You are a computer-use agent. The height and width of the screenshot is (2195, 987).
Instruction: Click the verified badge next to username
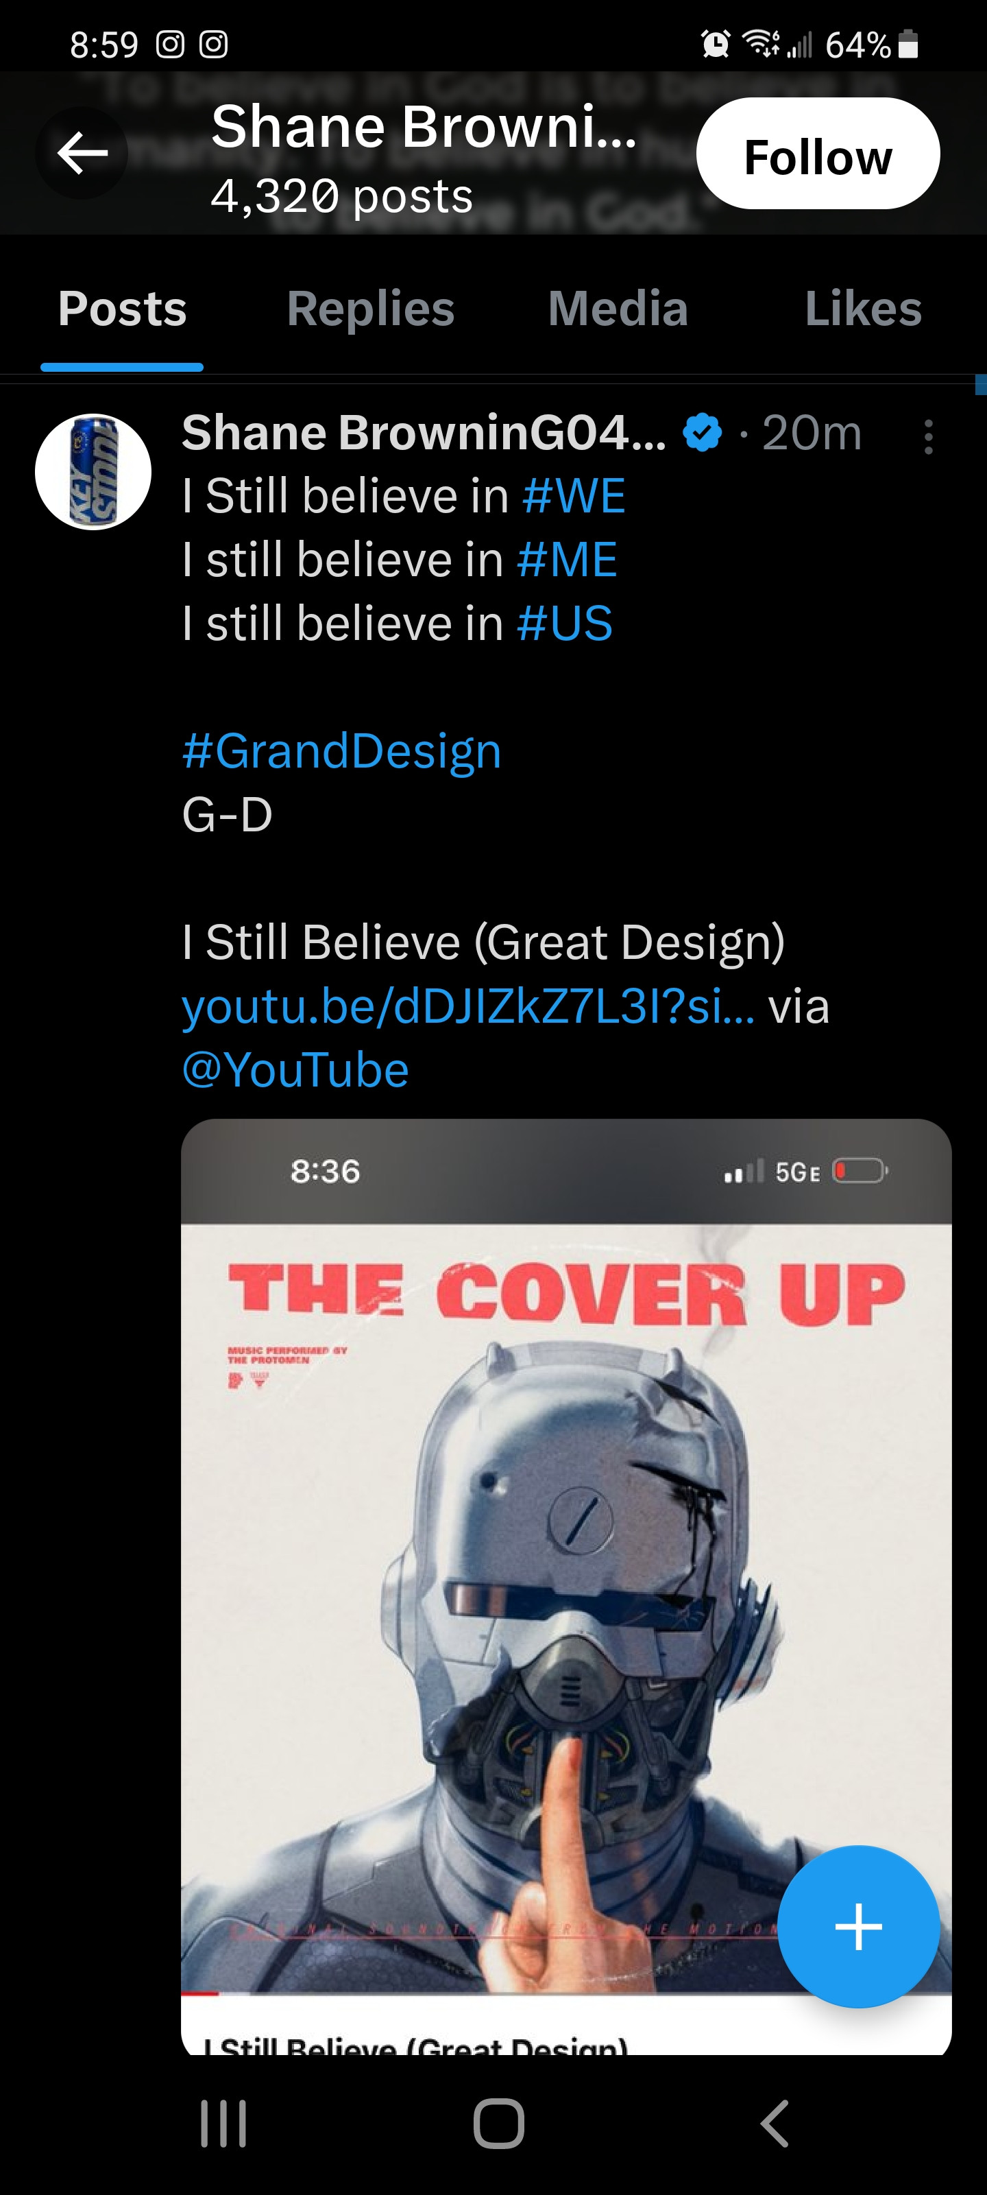(x=702, y=432)
